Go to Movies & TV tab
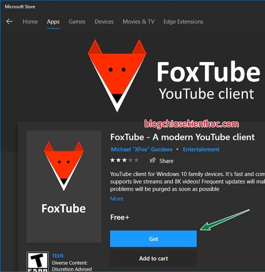The height and width of the screenshot is (272, 265). (138, 22)
